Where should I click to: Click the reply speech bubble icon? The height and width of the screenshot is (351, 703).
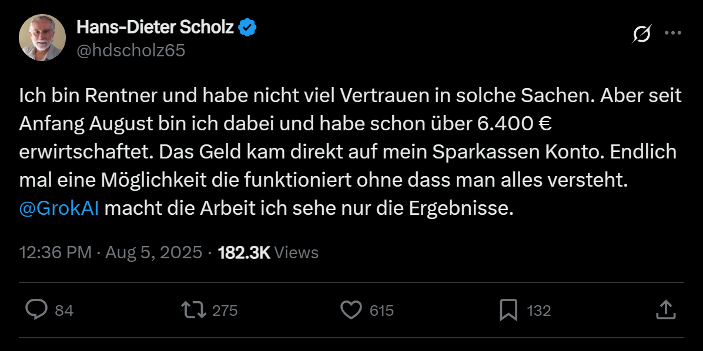point(37,310)
